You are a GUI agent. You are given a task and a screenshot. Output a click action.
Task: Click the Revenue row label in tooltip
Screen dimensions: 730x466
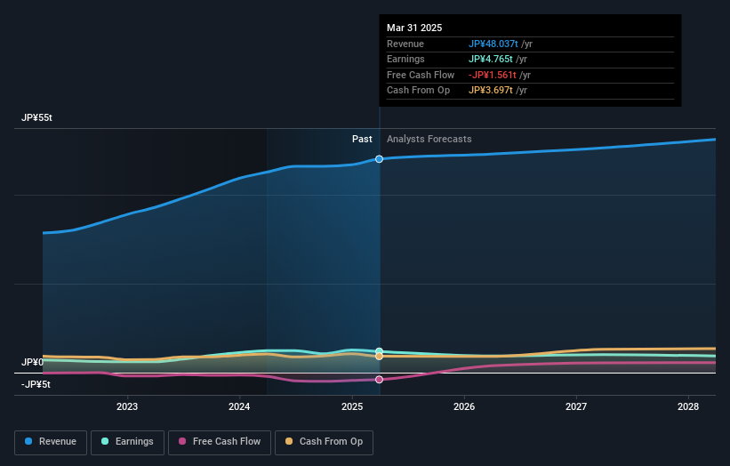point(405,44)
